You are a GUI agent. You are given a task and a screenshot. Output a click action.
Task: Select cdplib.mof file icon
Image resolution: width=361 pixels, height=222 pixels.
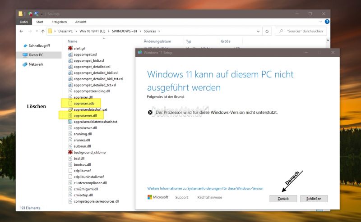point(70,171)
